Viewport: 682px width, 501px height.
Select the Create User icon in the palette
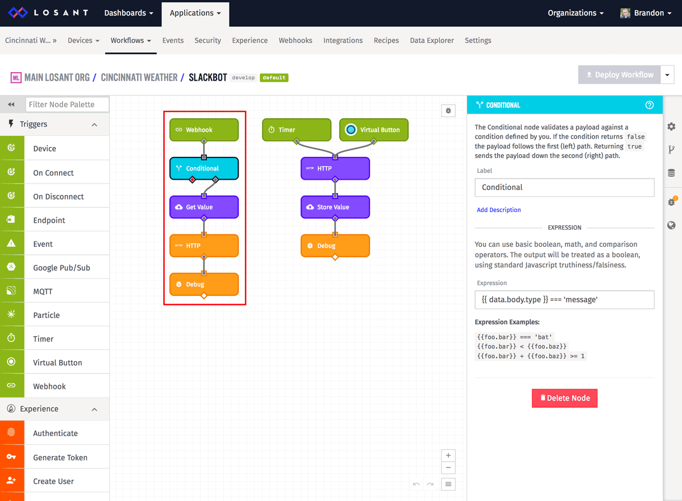click(x=11, y=481)
